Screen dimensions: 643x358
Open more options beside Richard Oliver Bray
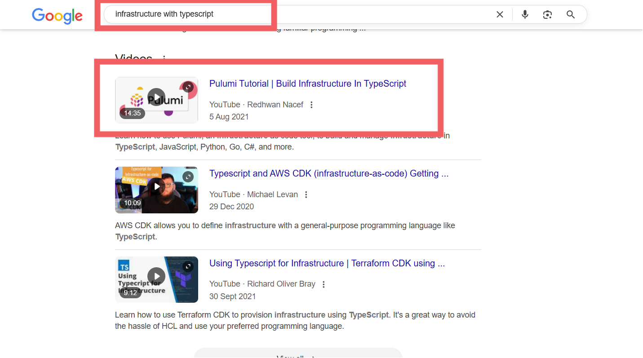pyautogui.click(x=324, y=284)
